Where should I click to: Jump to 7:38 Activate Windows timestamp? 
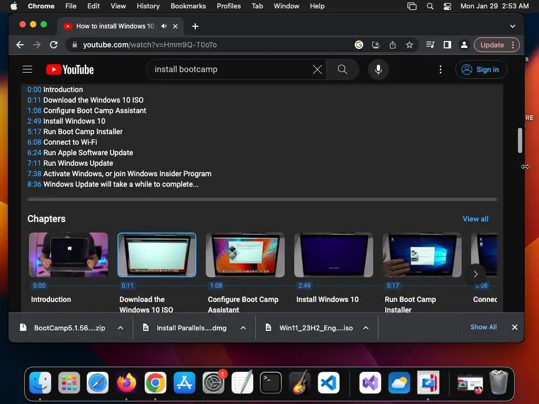click(x=34, y=174)
